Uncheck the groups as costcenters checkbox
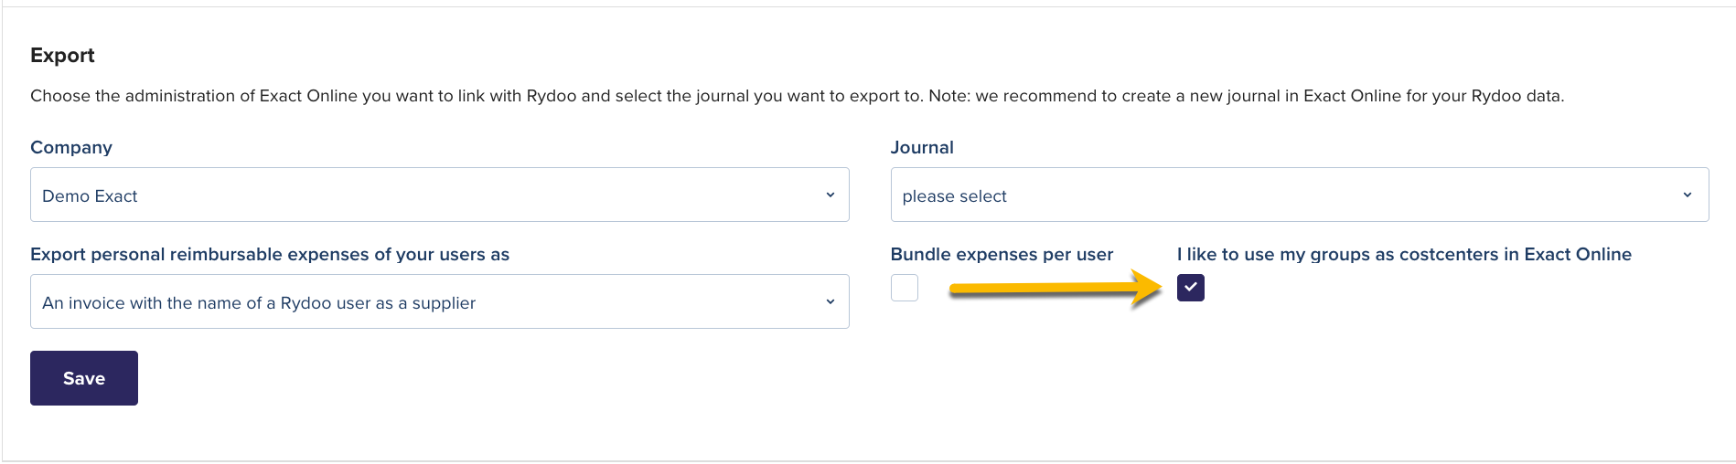 point(1191,288)
